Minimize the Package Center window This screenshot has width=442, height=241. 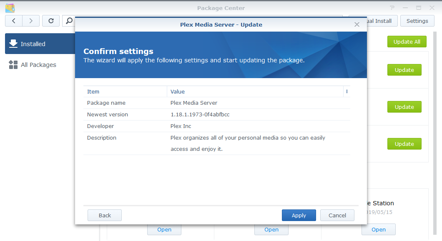click(405, 8)
